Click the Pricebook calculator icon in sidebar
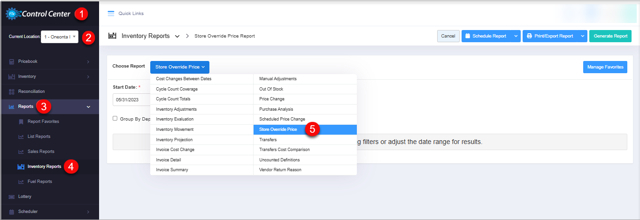This screenshot has height=220, width=640. tap(12, 61)
